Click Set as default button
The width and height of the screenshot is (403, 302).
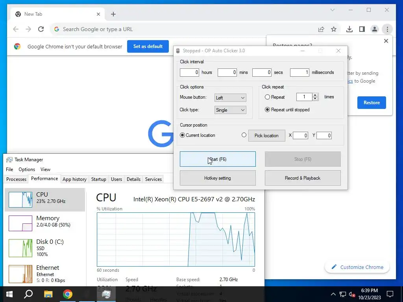148,46
